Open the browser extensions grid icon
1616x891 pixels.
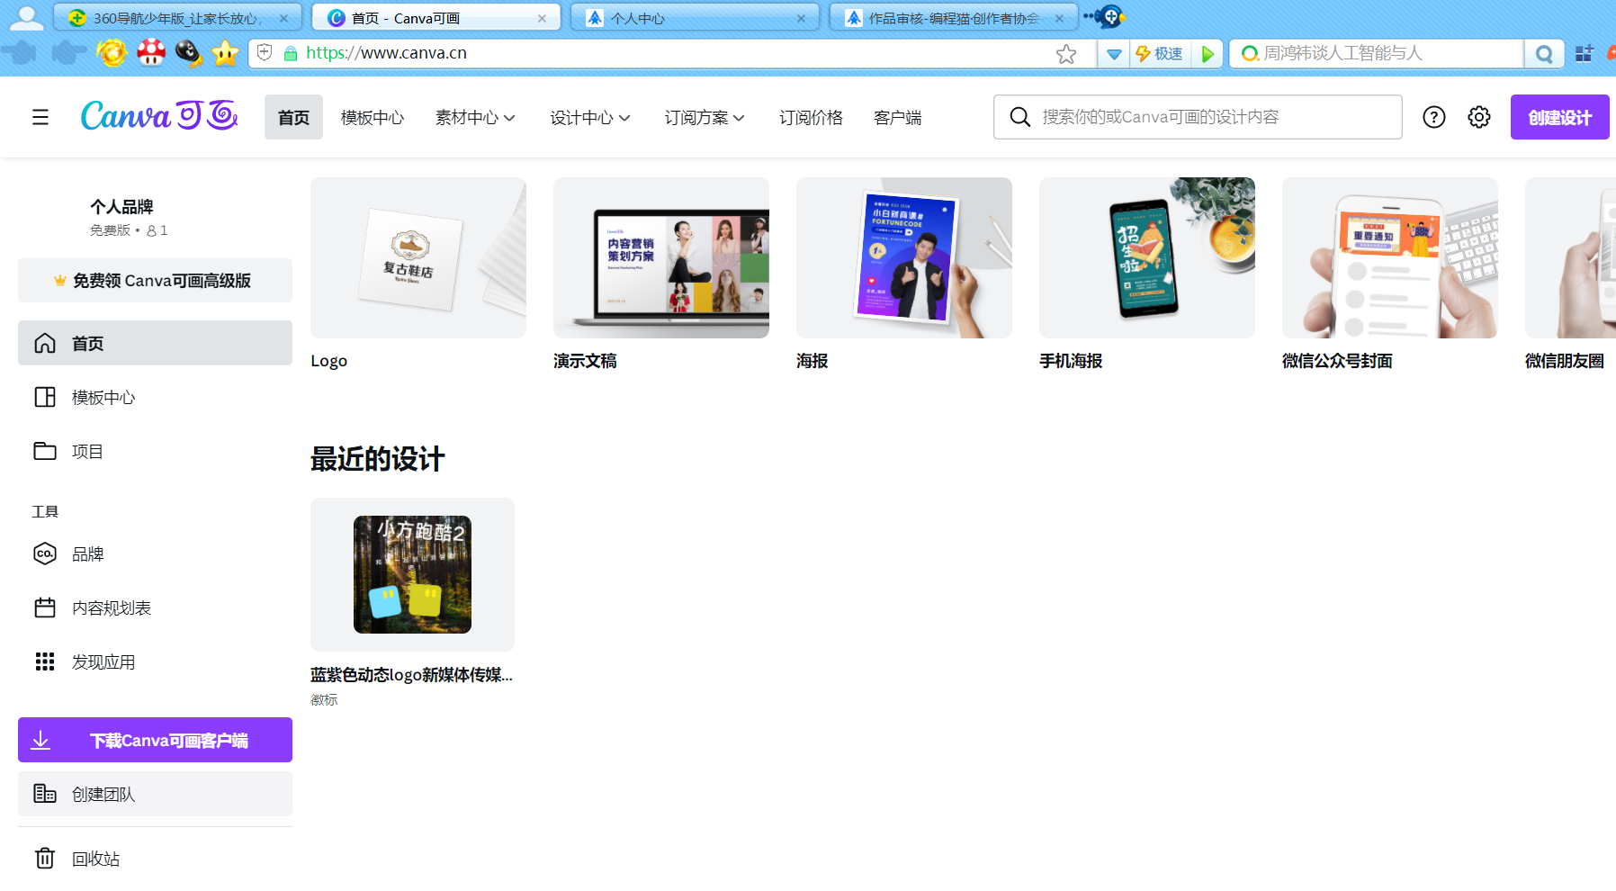(1585, 54)
